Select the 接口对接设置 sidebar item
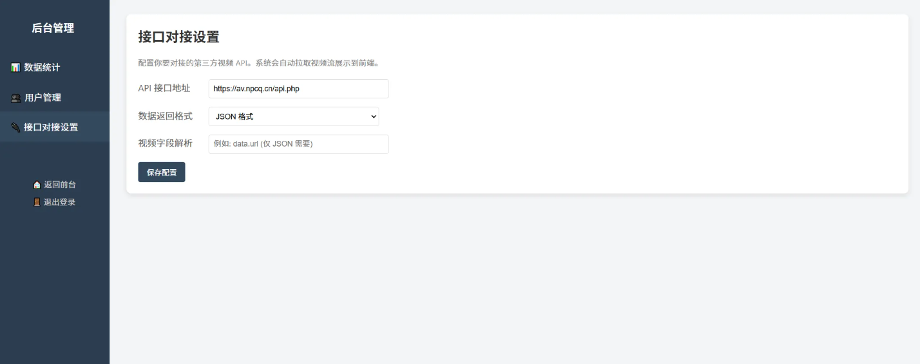This screenshot has height=364, width=920. coord(55,127)
